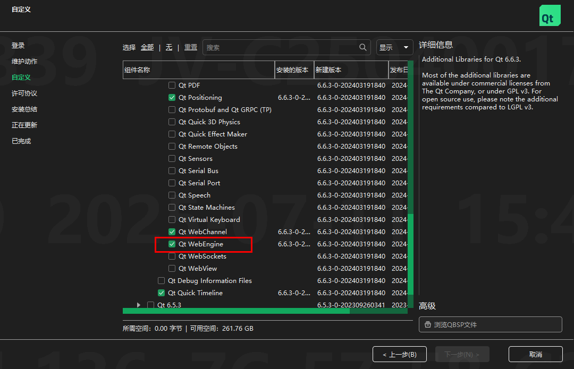Viewport: 574px width, 369px height.
Task: Disable the Qt Positioning component
Action: 172,97
